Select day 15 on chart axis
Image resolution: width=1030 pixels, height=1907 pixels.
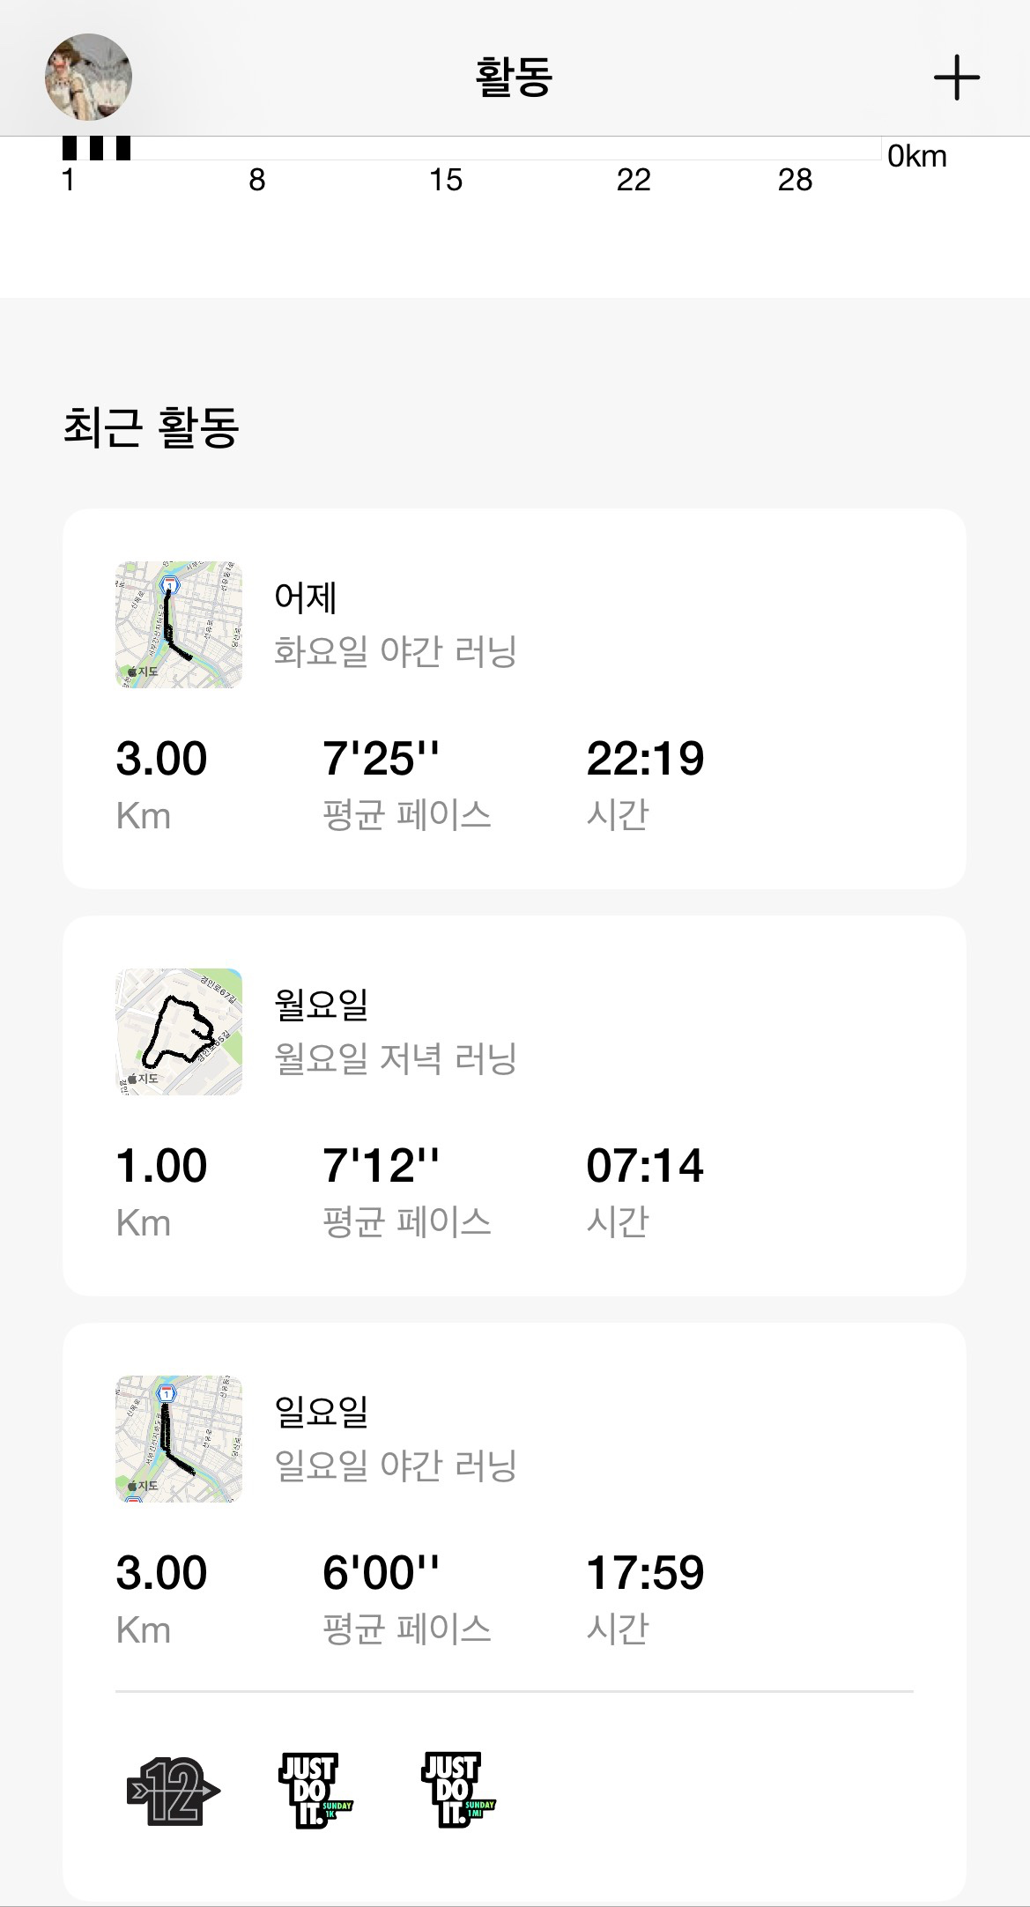pyautogui.click(x=446, y=180)
